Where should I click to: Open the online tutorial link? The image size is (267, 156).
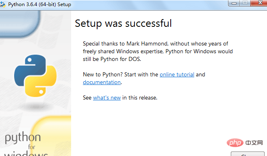tap(177, 75)
